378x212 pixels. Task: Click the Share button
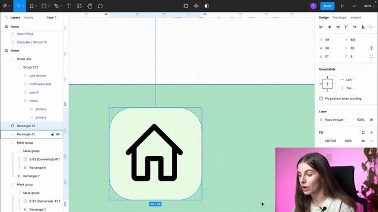(x=327, y=6)
